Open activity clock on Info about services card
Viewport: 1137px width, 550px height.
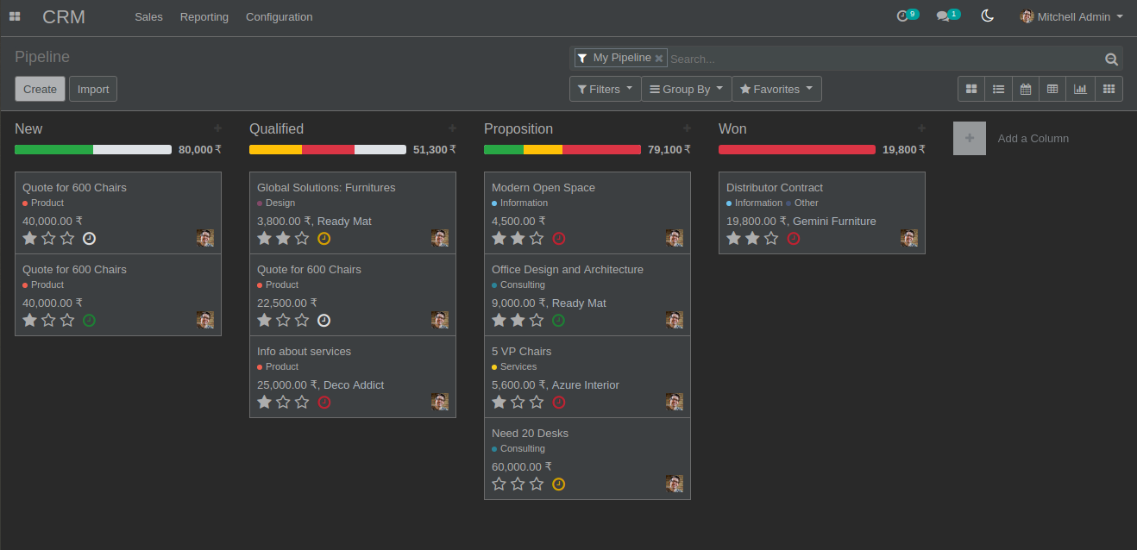pyautogui.click(x=324, y=403)
